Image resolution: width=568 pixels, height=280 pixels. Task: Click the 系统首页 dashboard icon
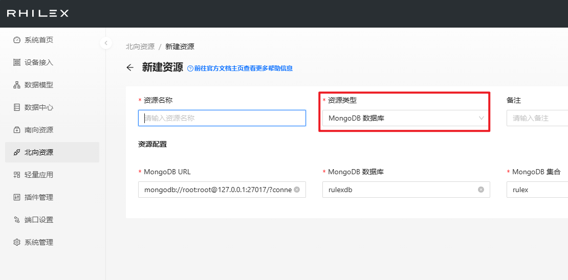(17, 40)
